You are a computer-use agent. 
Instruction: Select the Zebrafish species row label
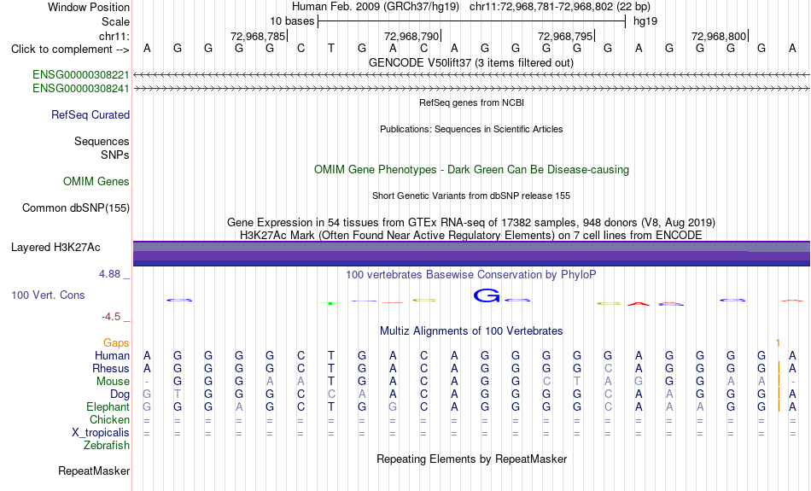(x=107, y=446)
